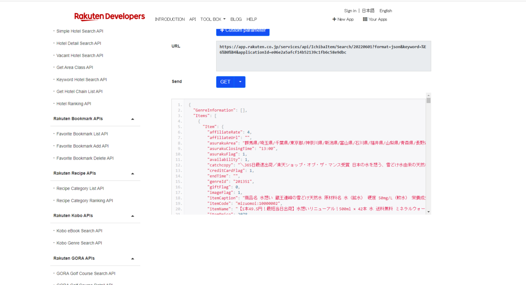Viewport: 526px width, 285px height.
Task: Open Favorite Bookmark Add API
Action: (82, 146)
